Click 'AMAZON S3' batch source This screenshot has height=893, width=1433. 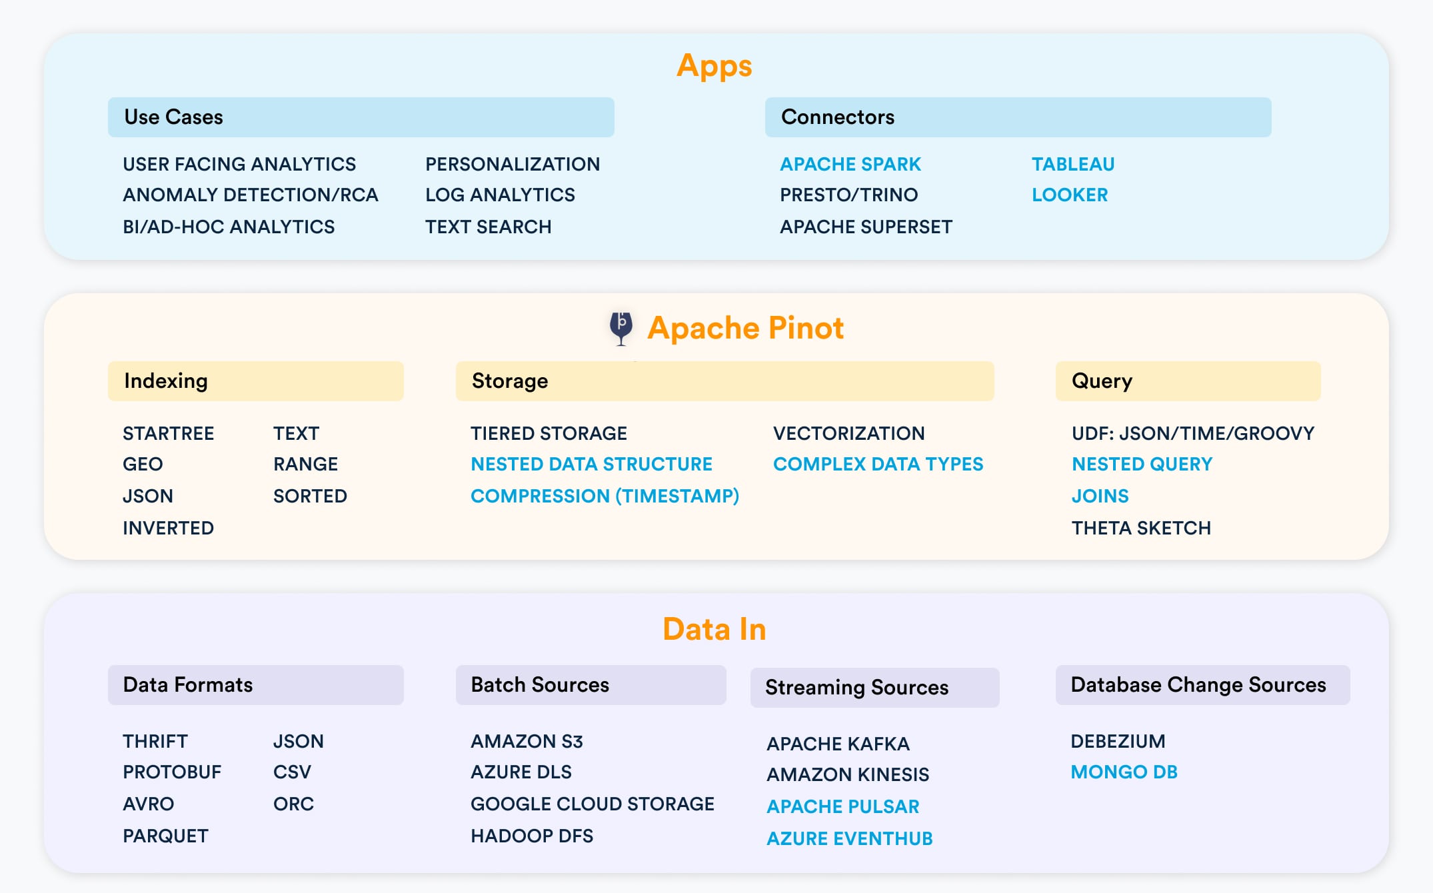[527, 741]
